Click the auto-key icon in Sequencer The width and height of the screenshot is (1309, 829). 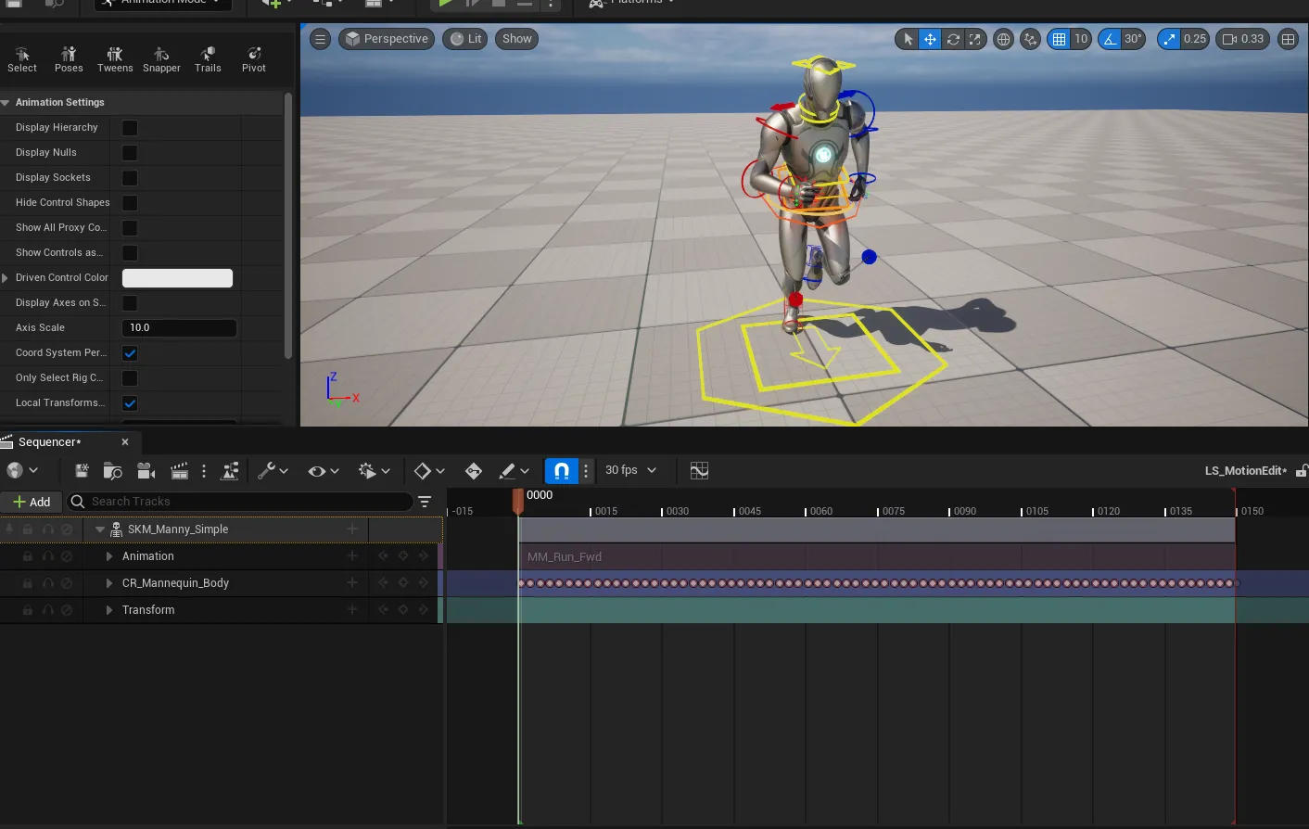(x=474, y=471)
